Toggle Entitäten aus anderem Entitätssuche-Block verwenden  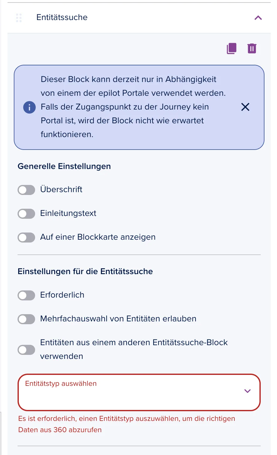click(x=26, y=350)
